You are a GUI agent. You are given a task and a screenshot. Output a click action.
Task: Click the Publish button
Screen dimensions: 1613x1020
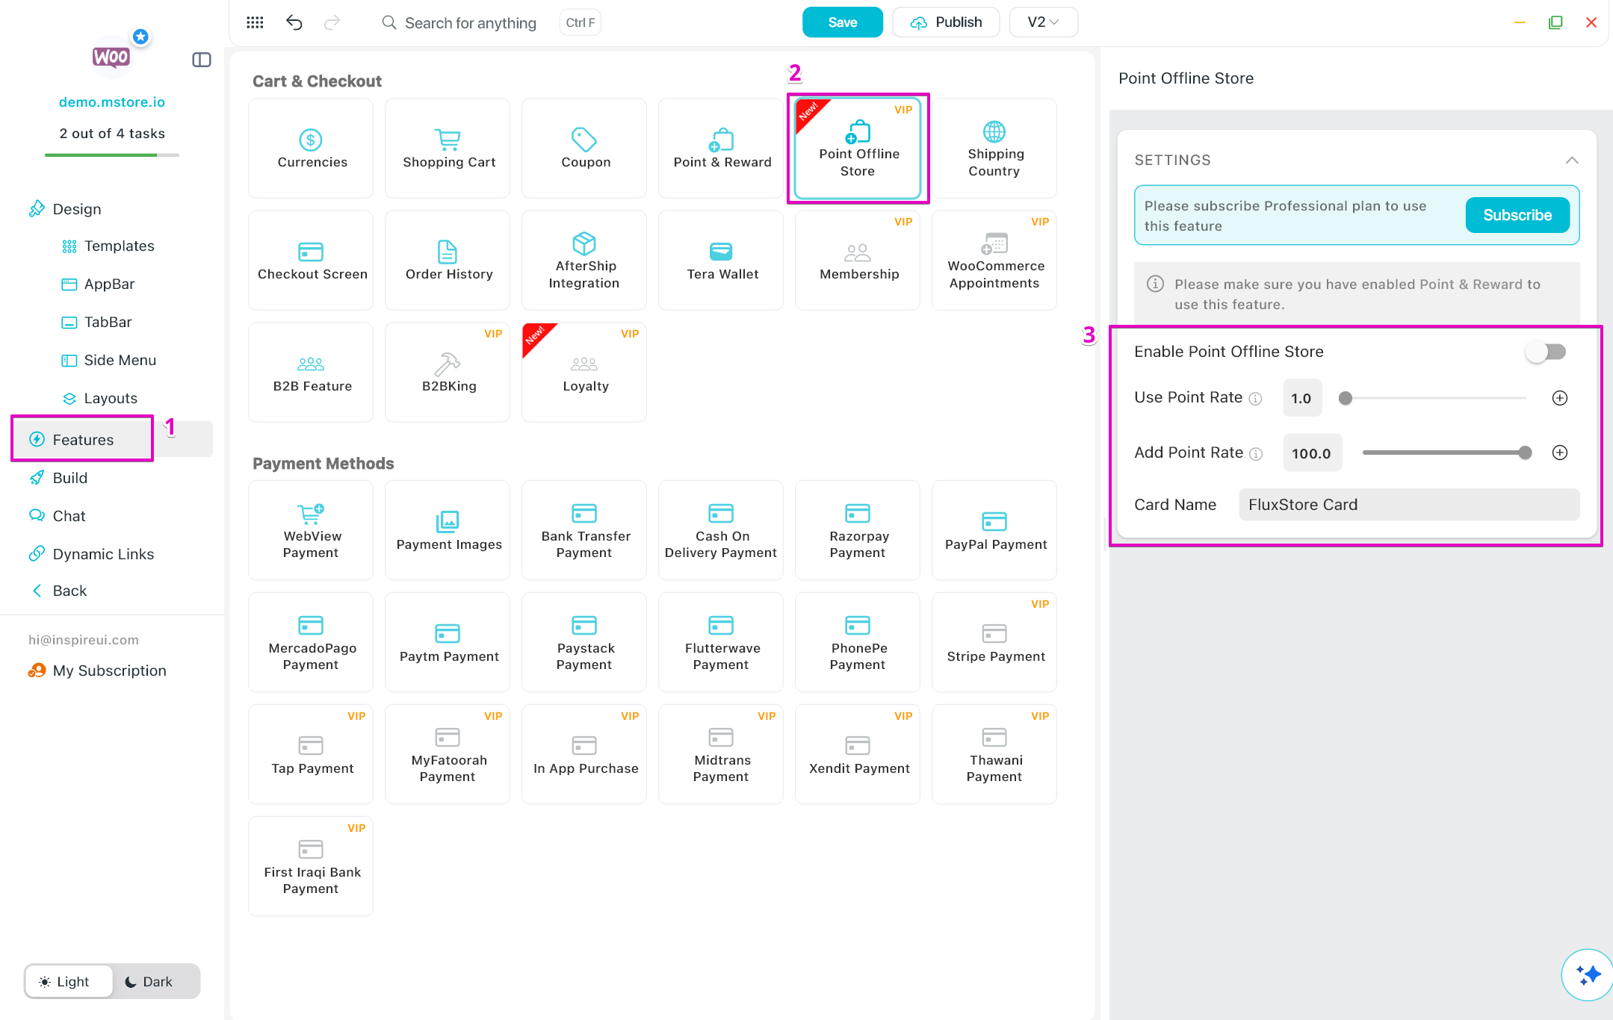tap(946, 22)
